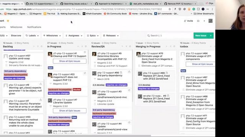Click the warning icon on the get_class() warning card
The height and width of the screenshot is (137, 245).
41,84
